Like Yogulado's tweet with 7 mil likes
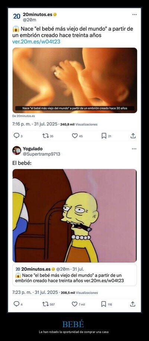The width and height of the screenshot is (149, 341). (74, 304)
